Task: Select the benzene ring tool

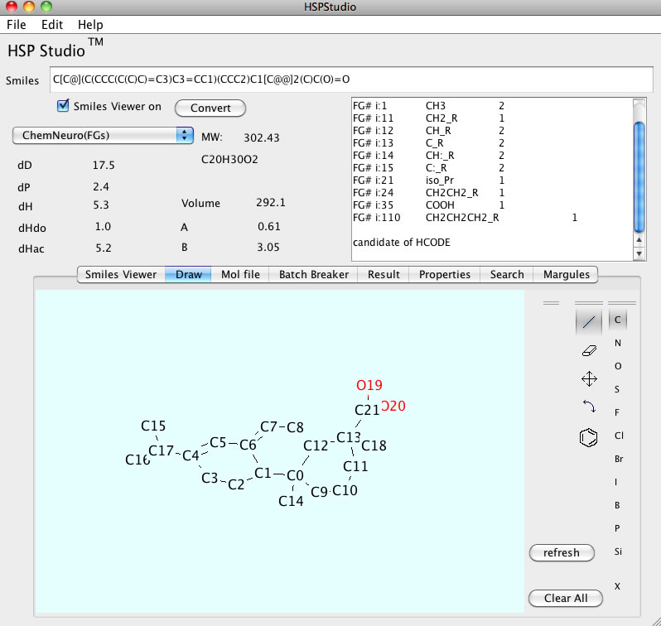Action: pyautogui.click(x=588, y=437)
